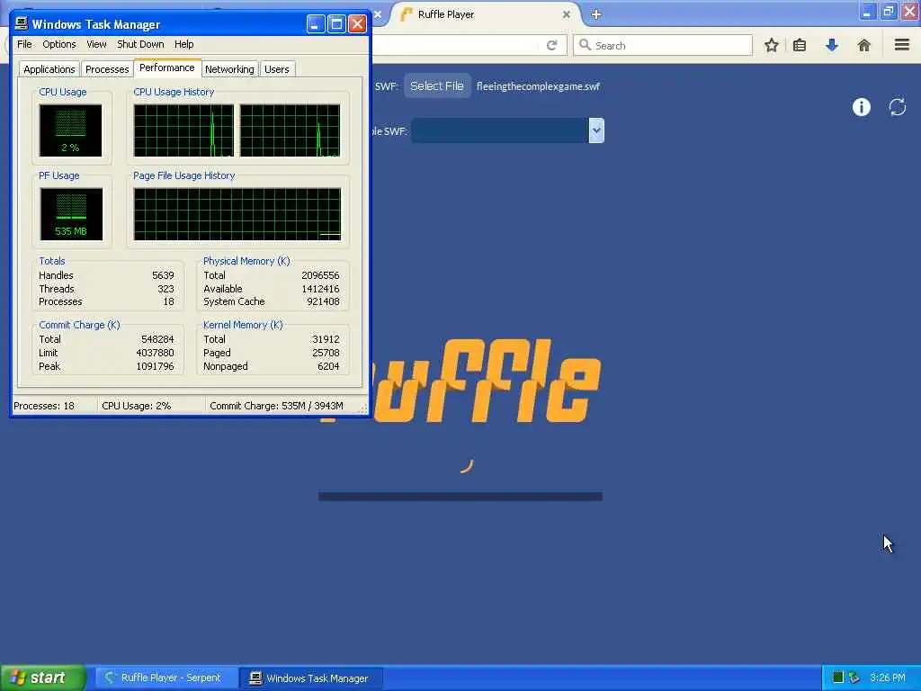Click the network tray icon

click(x=854, y=678)
